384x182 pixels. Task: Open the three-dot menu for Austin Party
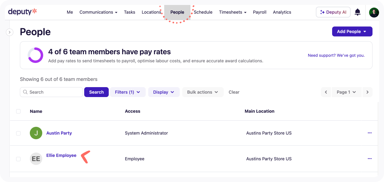tap(370, 133)
